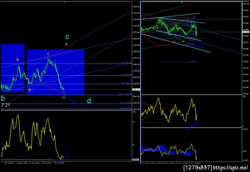Click the 1353.00 price on left axis
The width and height of the screenshot is (250, 172).
[x=136, y=7]
